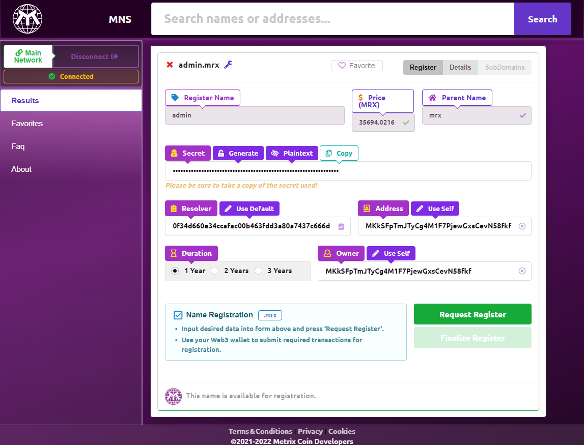584x445 pixels.
Task: Clear the Address field with its X icon
Action: (x=522, y=226)
